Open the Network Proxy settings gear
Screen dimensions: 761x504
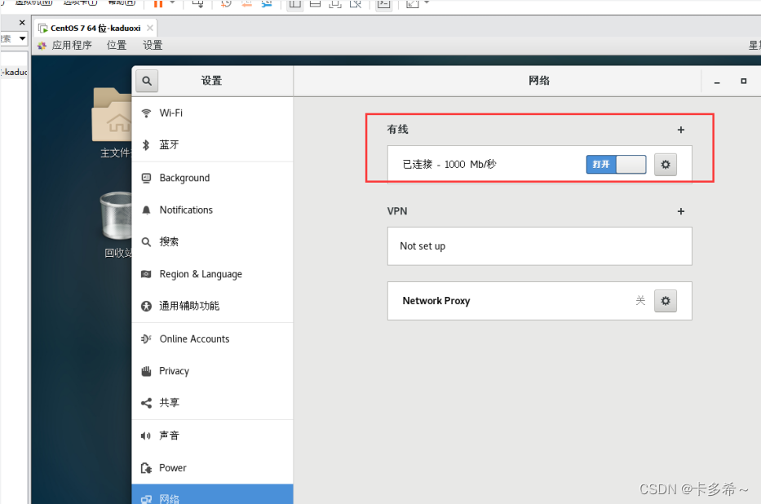point(665,300)
